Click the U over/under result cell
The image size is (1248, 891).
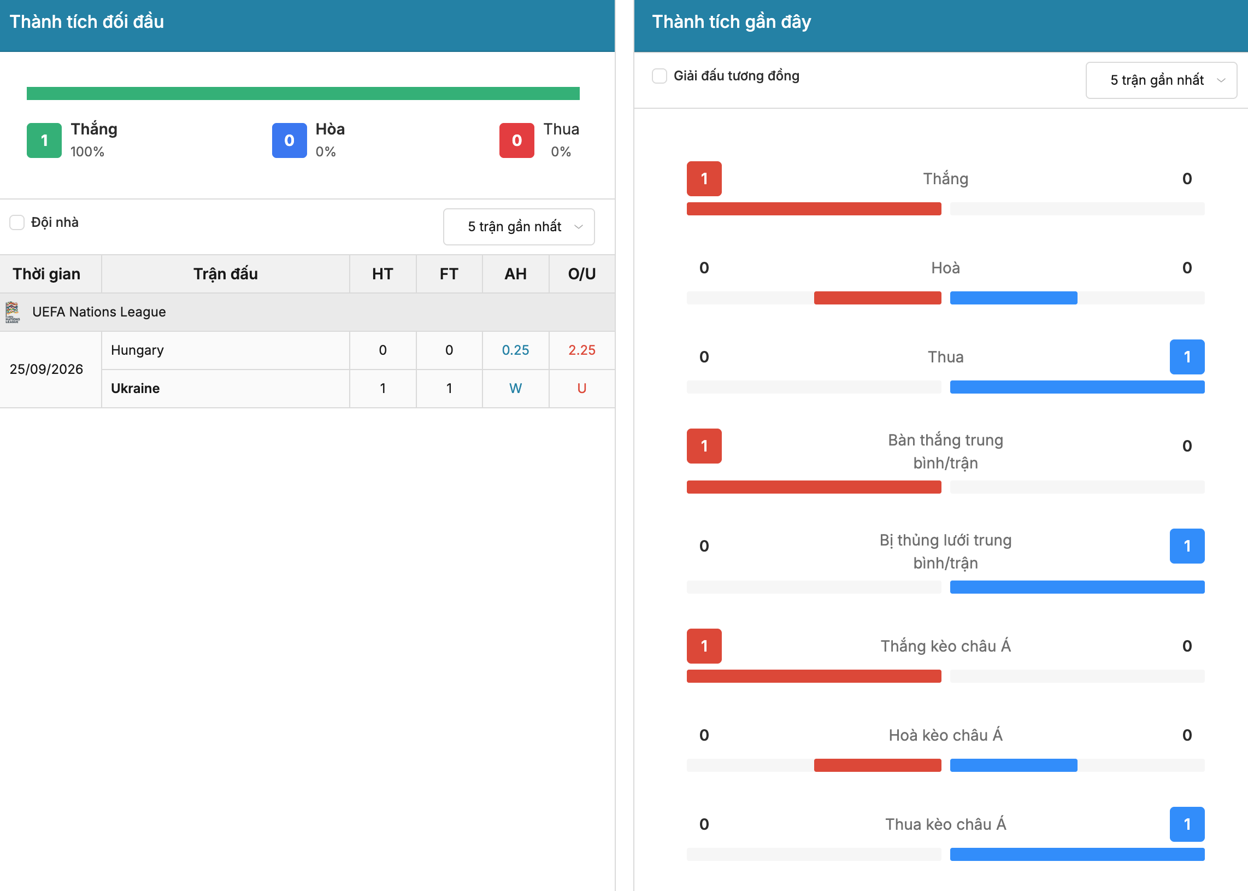click(x=582, y=389)
